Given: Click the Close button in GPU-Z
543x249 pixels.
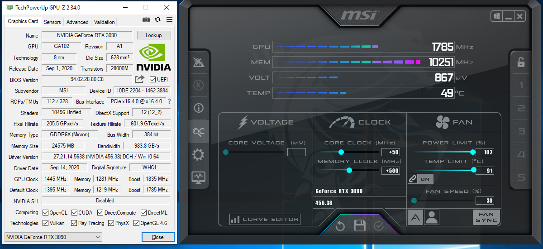Looking at the screenshot, I should coord(157,237).
